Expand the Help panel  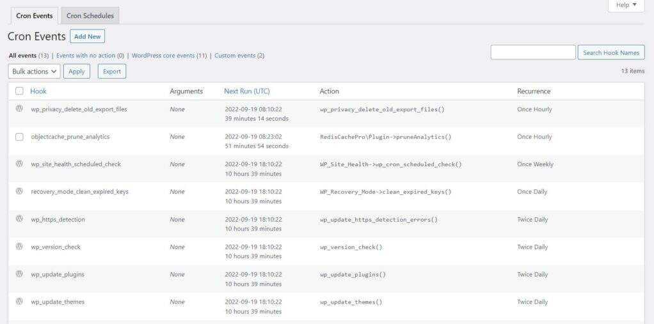point(625,5)
